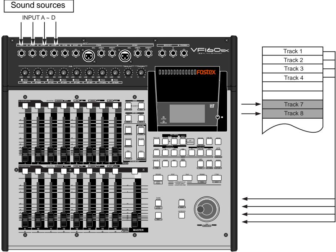The height and width of the screenshot is (252, 336).
Task: Click the PHONES output jack
Action: click(184, 53)
